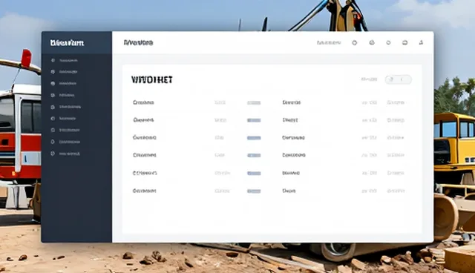The width and height of the screenshot is (475, 273).
Task: Click the blue badge in the last table row
Action: pos(254,191)
